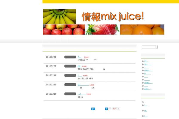Click the excerpt text '20151218 TBS'
The height and width of the screenshot is (119, 179).
[x=85, y=79]
